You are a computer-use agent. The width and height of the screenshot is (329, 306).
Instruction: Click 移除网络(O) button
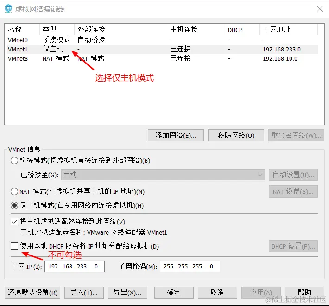pyautogui.click(x=236, y=135)
